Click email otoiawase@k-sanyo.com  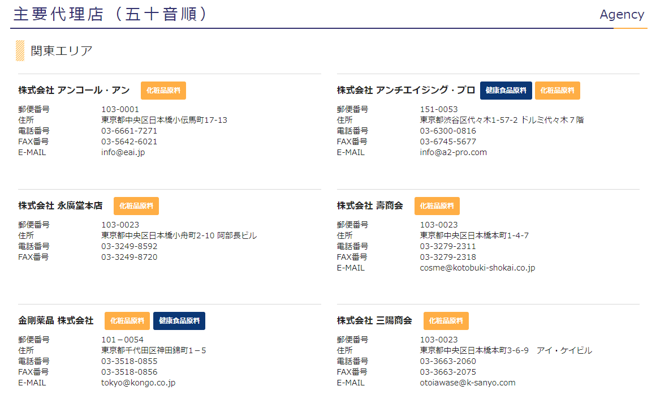468,383
